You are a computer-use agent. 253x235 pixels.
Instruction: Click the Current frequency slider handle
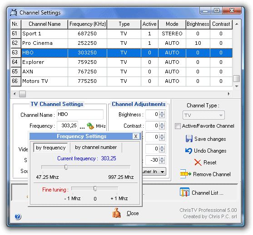coord(66,167)
